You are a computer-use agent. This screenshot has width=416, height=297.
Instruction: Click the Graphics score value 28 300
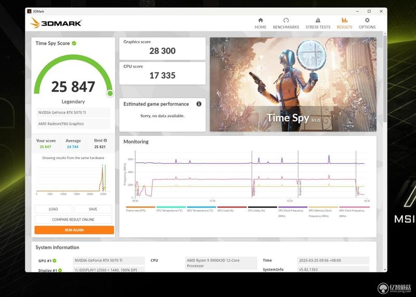[162, 51]
